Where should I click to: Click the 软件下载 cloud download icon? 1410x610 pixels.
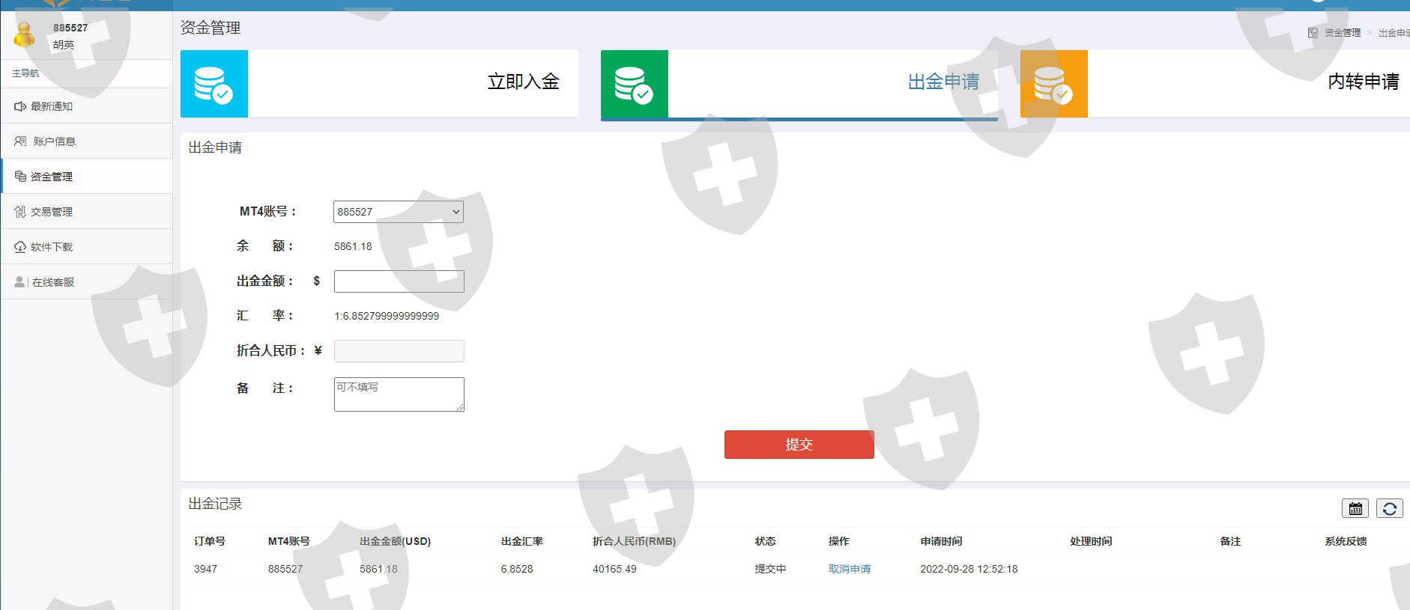coord(20,247)
